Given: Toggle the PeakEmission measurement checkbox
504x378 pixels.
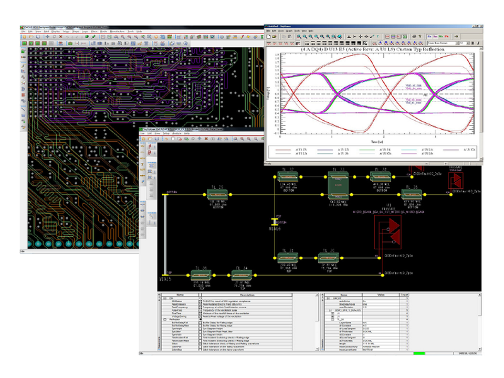Looking at the screenshot, I should point(200,304).
